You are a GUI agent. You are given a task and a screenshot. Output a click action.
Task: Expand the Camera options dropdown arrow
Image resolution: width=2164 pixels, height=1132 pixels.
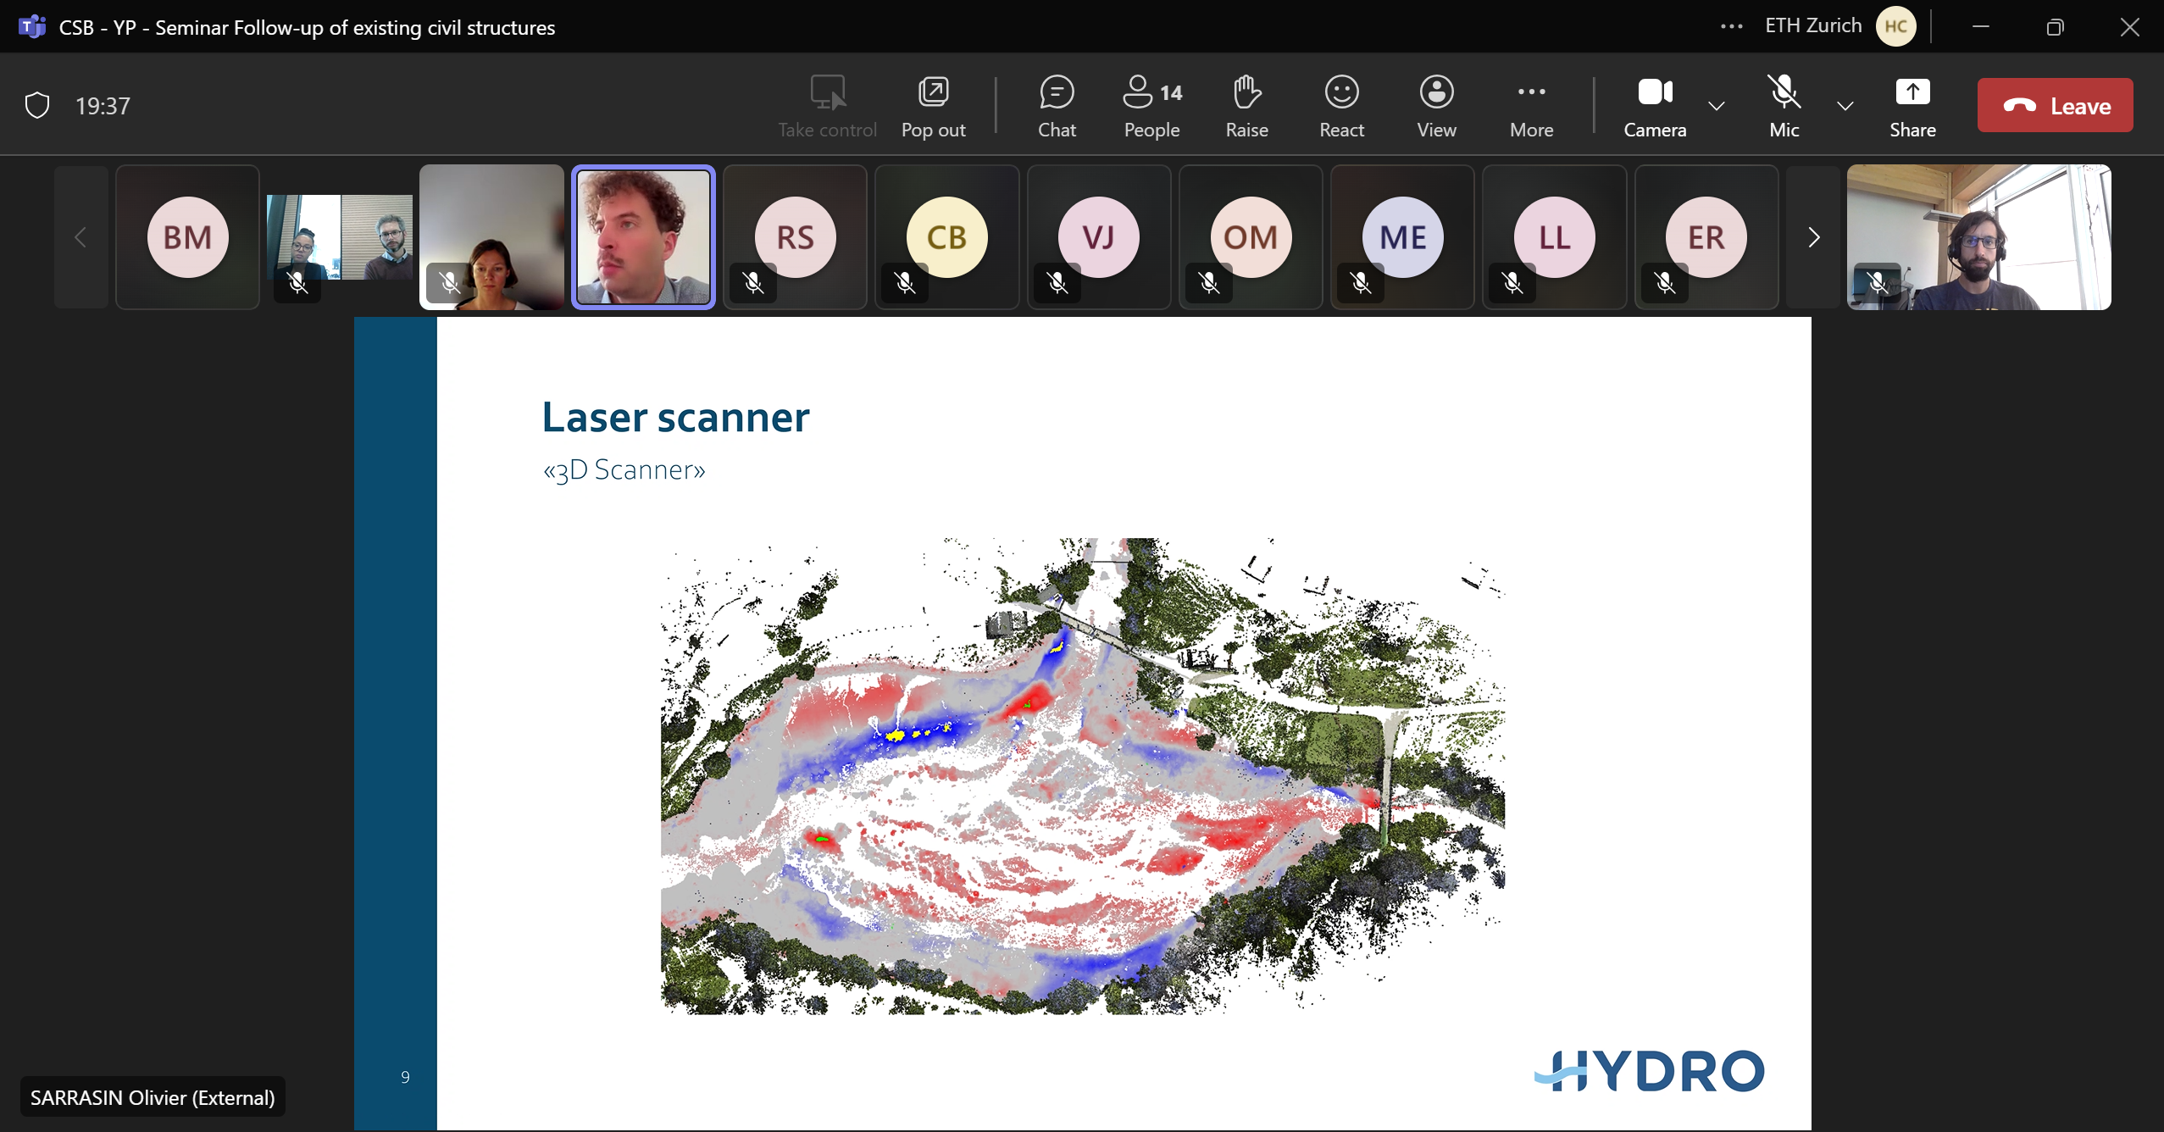(x=1717, y=106)
